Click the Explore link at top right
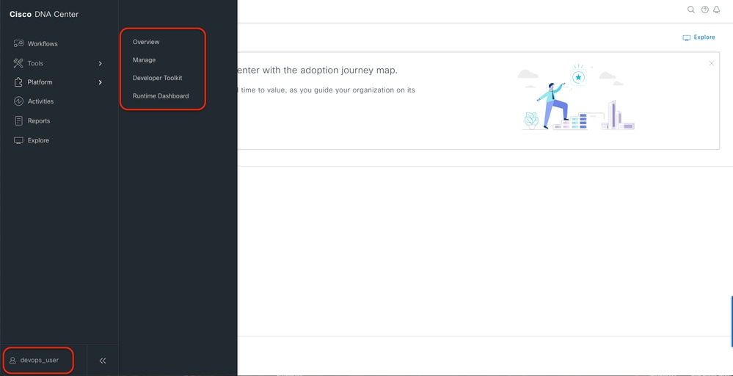 (699, 37)
